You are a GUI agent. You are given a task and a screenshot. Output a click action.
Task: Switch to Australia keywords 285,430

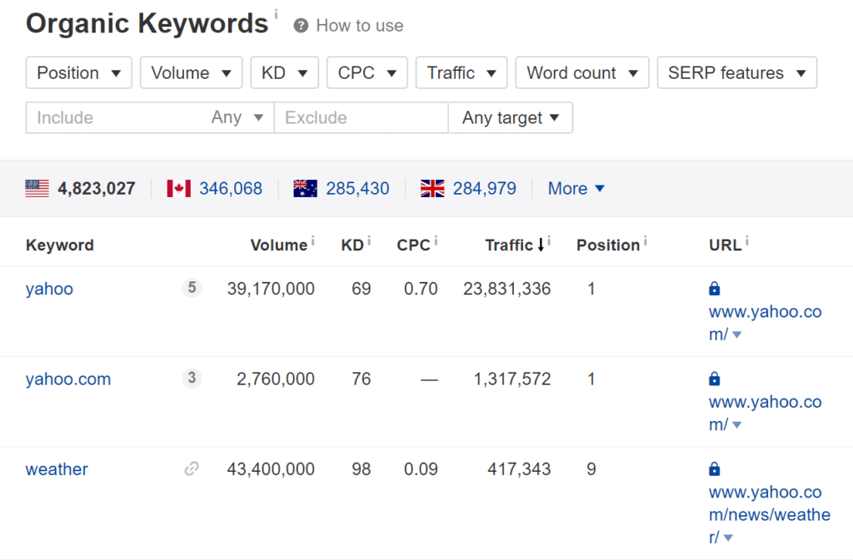point(357,189)
